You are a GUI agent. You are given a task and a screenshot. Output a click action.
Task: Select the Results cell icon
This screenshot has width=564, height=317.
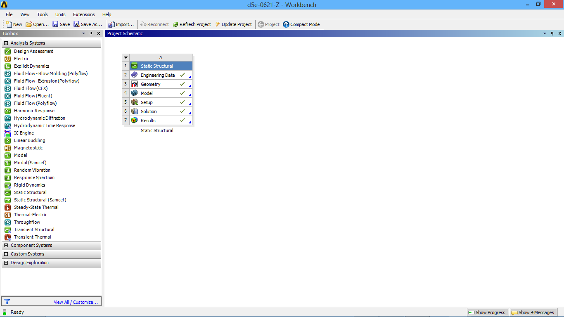coord(134,121)
